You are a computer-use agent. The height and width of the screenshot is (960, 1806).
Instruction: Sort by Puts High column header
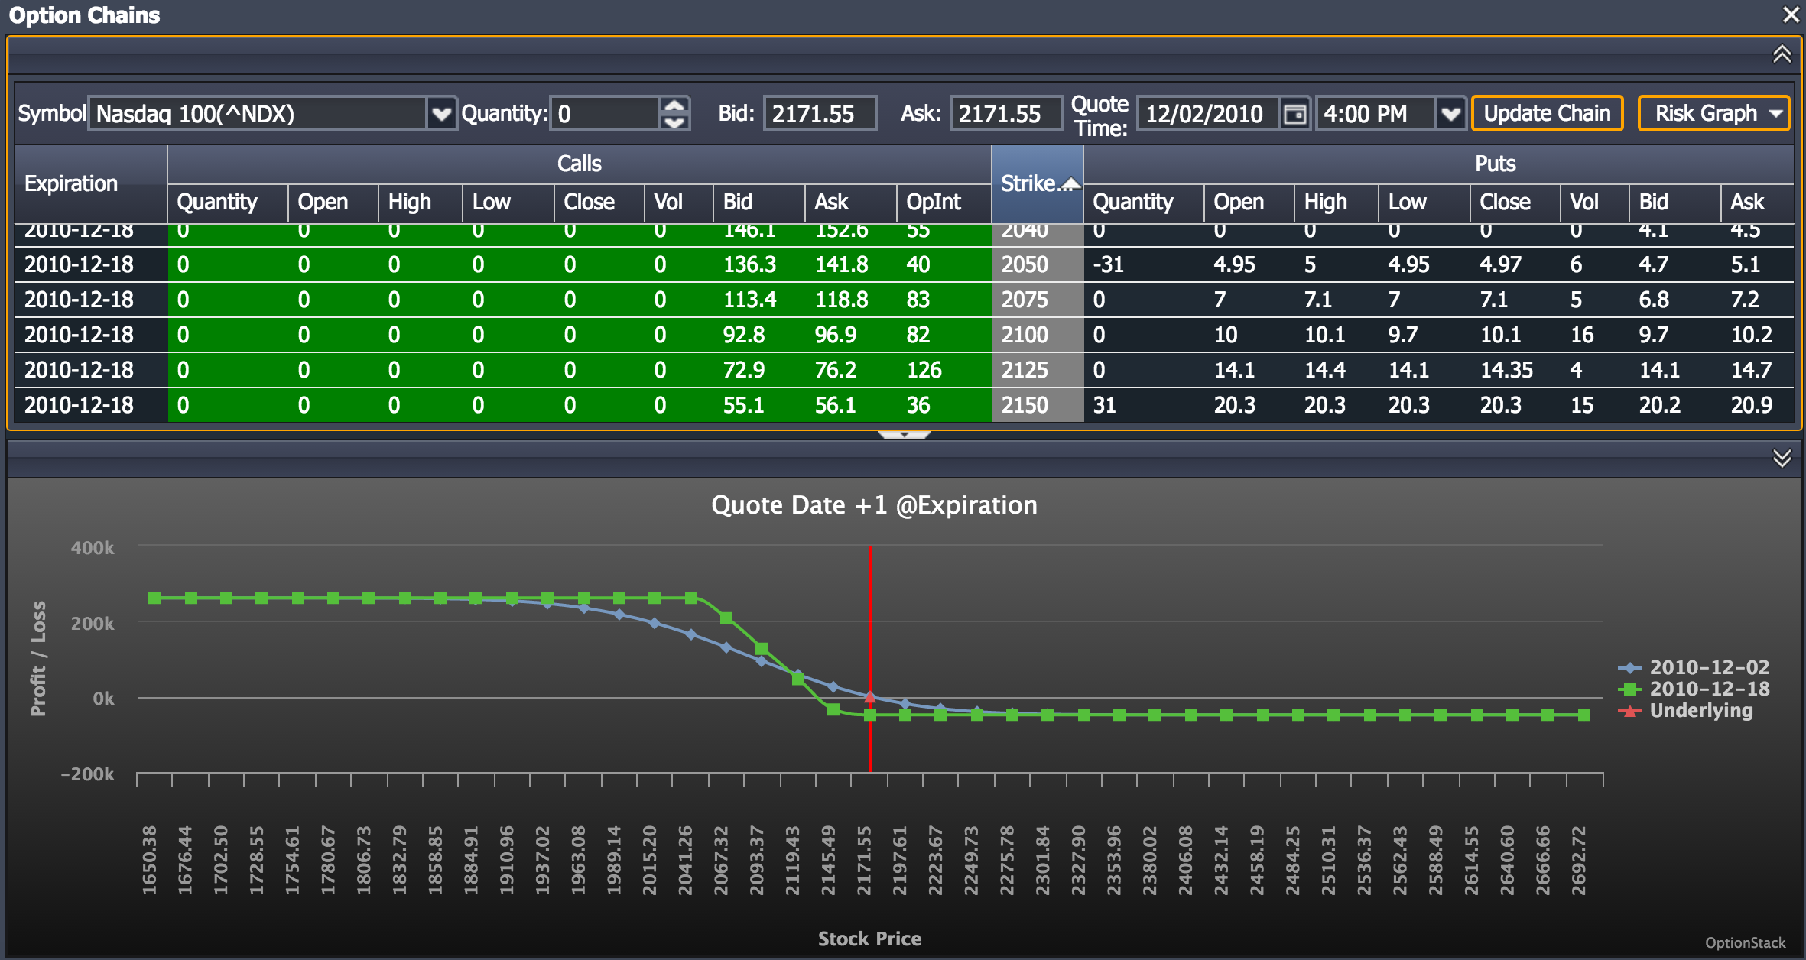tap(1337, 203)
